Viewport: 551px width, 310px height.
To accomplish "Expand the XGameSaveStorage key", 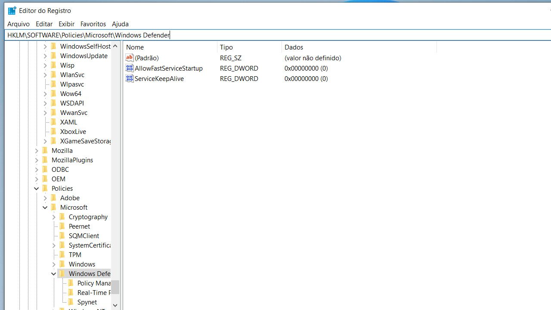I will 45,141.
